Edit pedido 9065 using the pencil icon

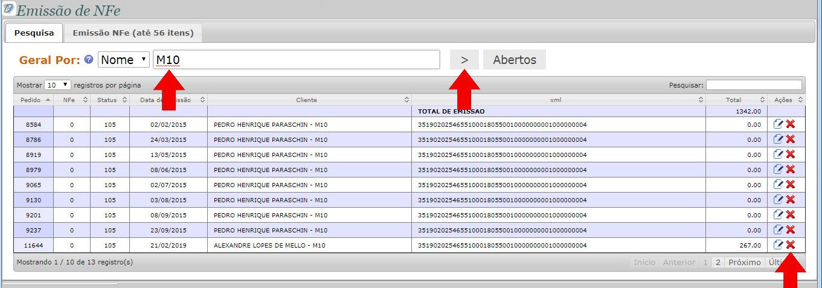point(779,185)
